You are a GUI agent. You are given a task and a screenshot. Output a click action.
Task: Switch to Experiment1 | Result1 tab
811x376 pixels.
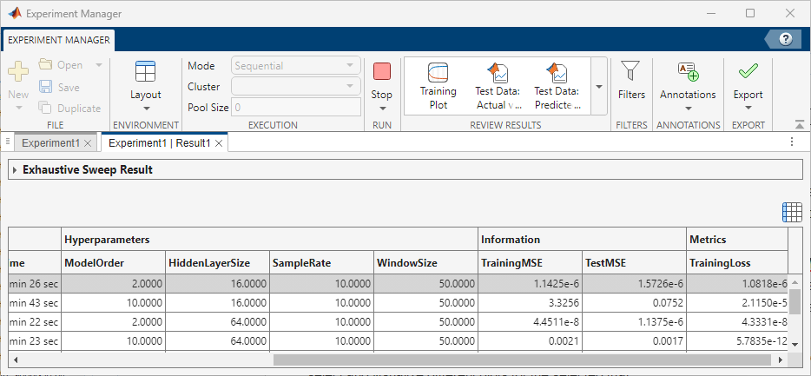coord(159,144)
